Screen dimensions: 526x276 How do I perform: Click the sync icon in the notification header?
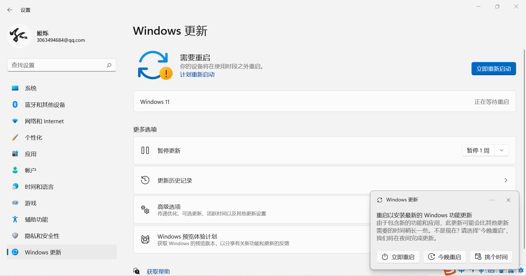(380, 200)
